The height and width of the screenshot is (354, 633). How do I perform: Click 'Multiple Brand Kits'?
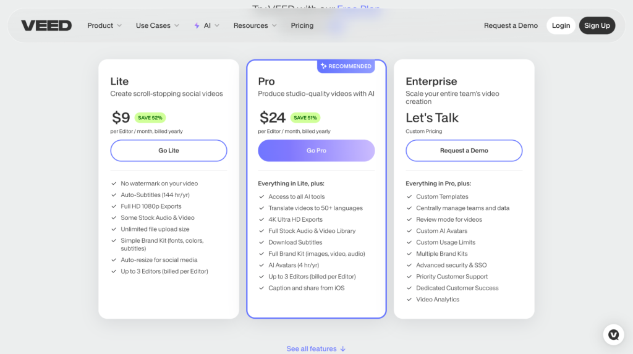click(441, 254)
